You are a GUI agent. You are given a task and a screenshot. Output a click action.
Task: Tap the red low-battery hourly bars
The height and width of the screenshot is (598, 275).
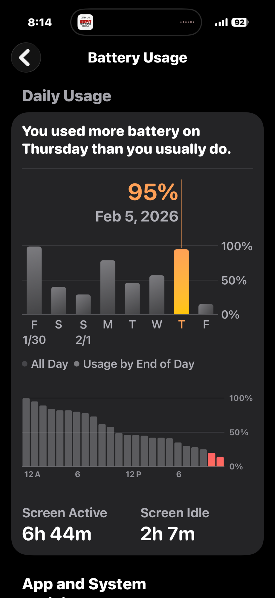(216, 460)
